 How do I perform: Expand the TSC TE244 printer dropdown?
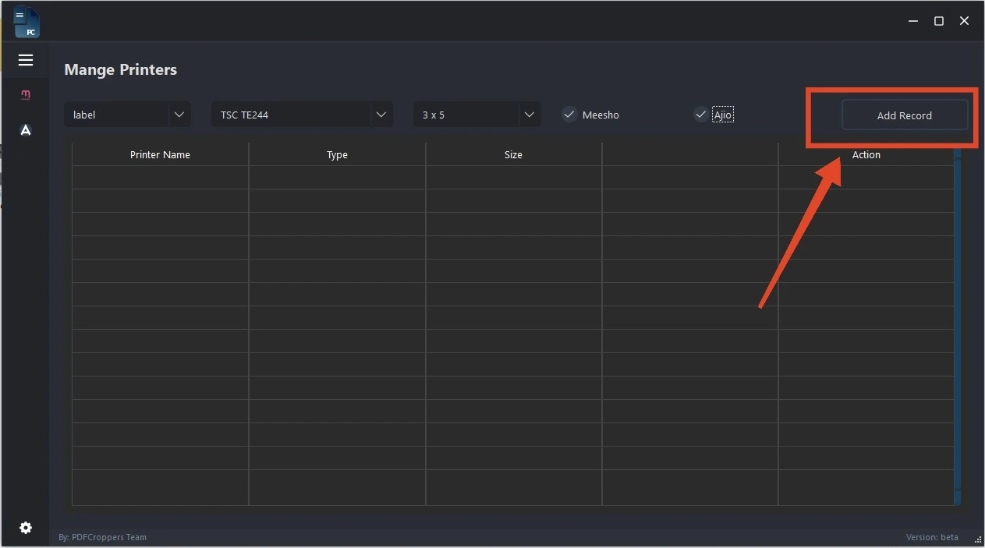click(381, 115)
